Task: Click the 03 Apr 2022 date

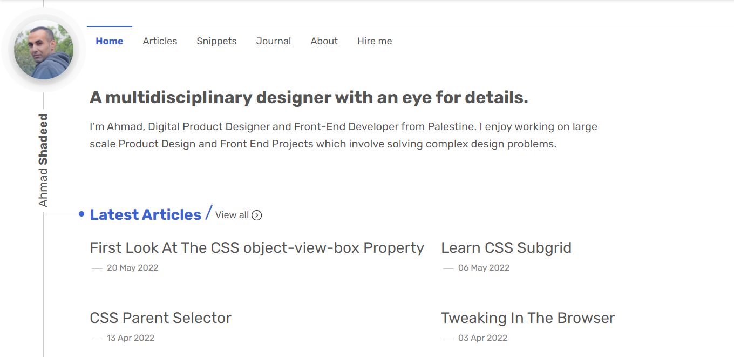Action: click(482, 338)
